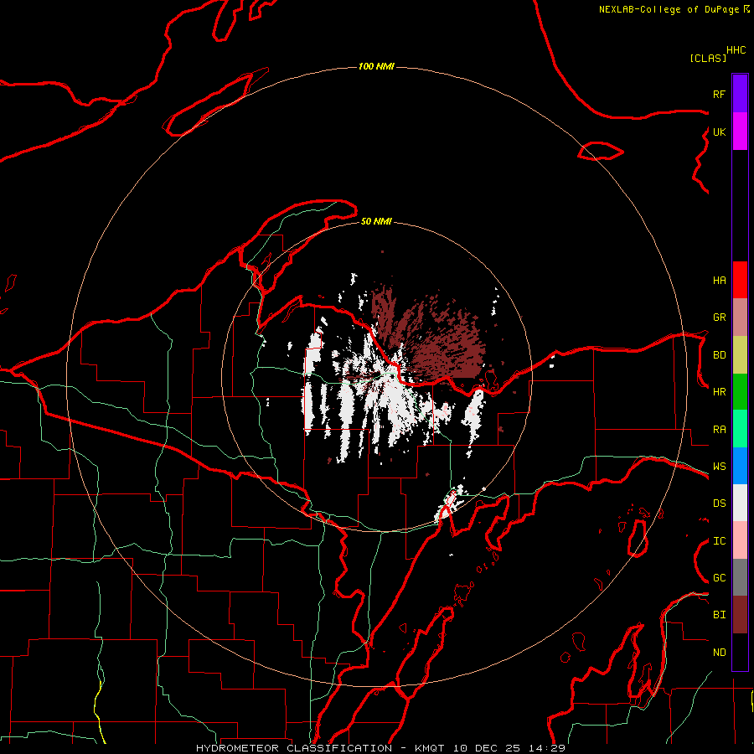Click the HR green legend swatch

coord(740,392)
